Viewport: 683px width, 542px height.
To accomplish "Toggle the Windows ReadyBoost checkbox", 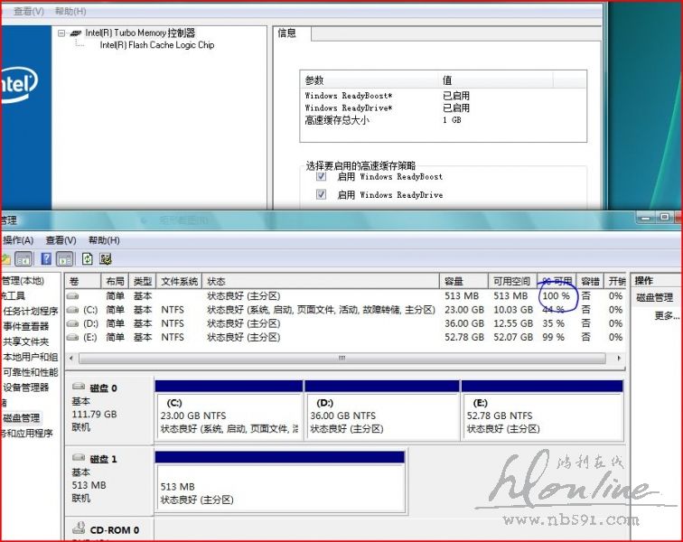I will point(321,177).
